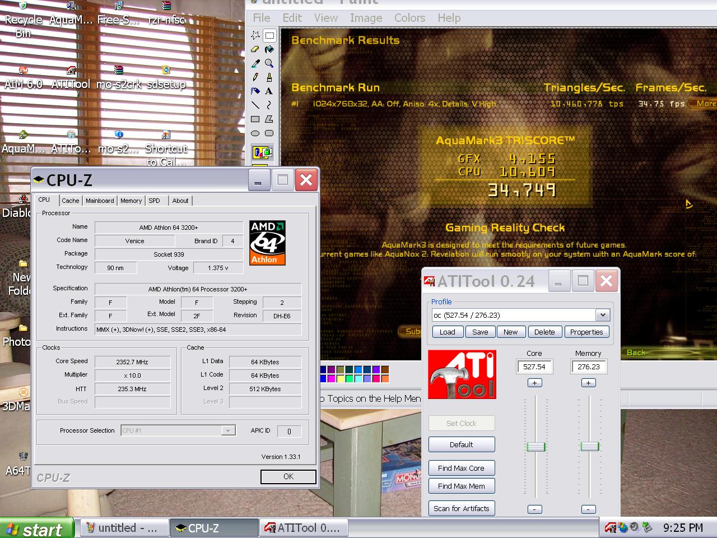The width and height of the screenshot is (717, 538).
Task: Switch to the About tab in CPU-Z
Action: [180, 201]
